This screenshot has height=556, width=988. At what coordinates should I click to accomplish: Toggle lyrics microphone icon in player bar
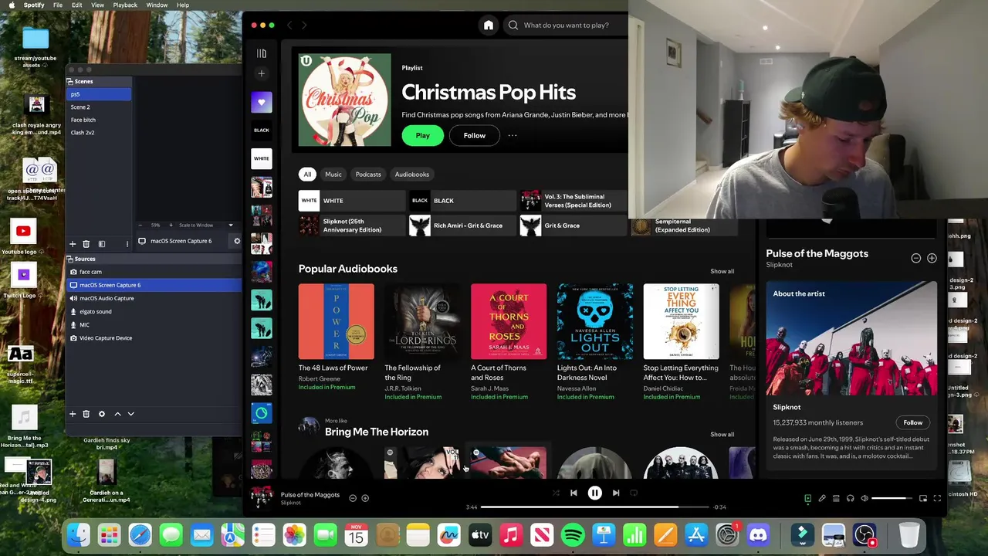822,498
